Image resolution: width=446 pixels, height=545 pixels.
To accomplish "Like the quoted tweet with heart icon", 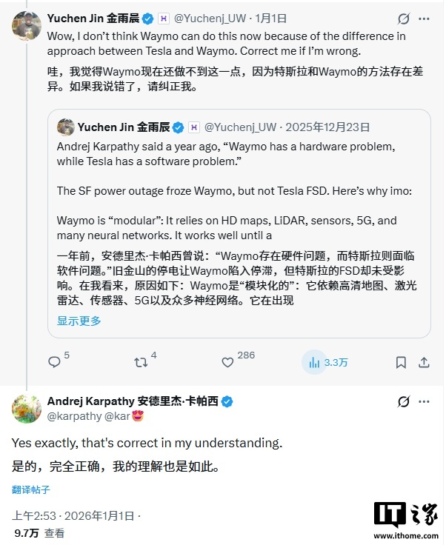I will 228,362.
